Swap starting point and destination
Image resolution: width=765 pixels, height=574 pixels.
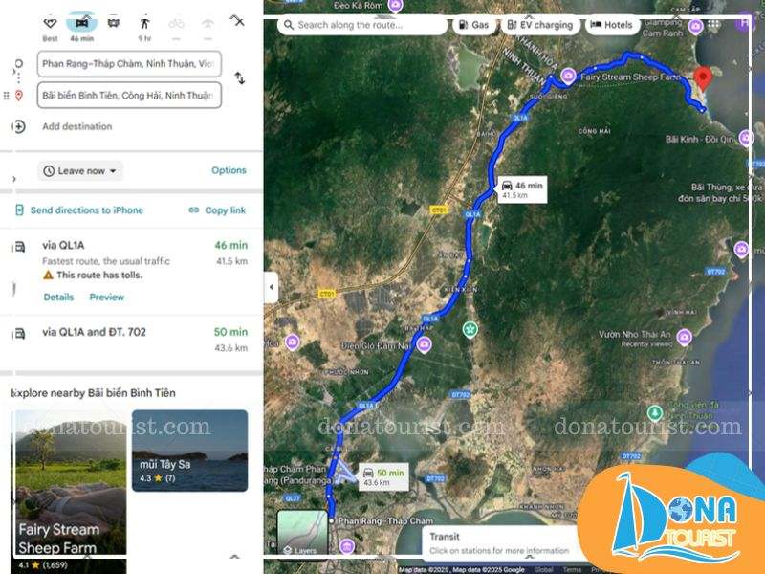[240, 77]
